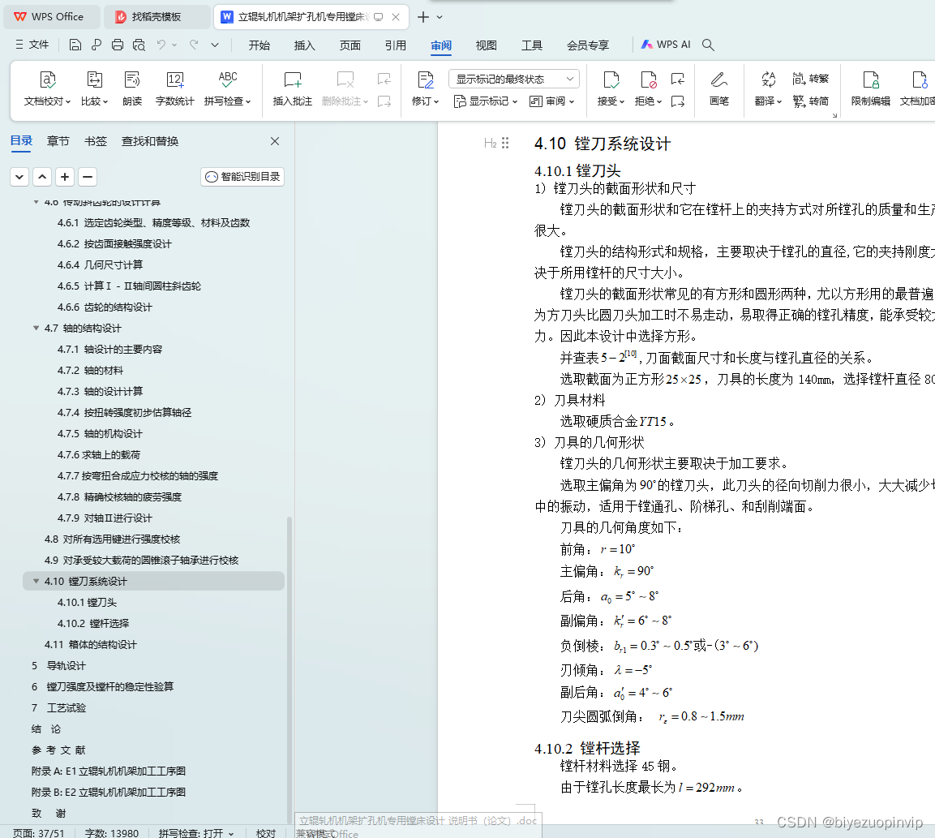Click the 字数: 13980 status entry
This screenshot has height=838, width=935.
(112, 832)
